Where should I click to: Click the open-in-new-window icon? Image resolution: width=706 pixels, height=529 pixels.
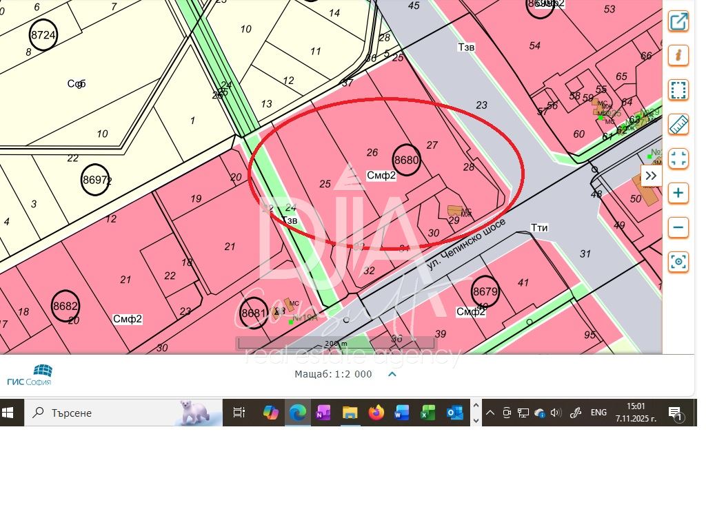click(x=678, y=21)
